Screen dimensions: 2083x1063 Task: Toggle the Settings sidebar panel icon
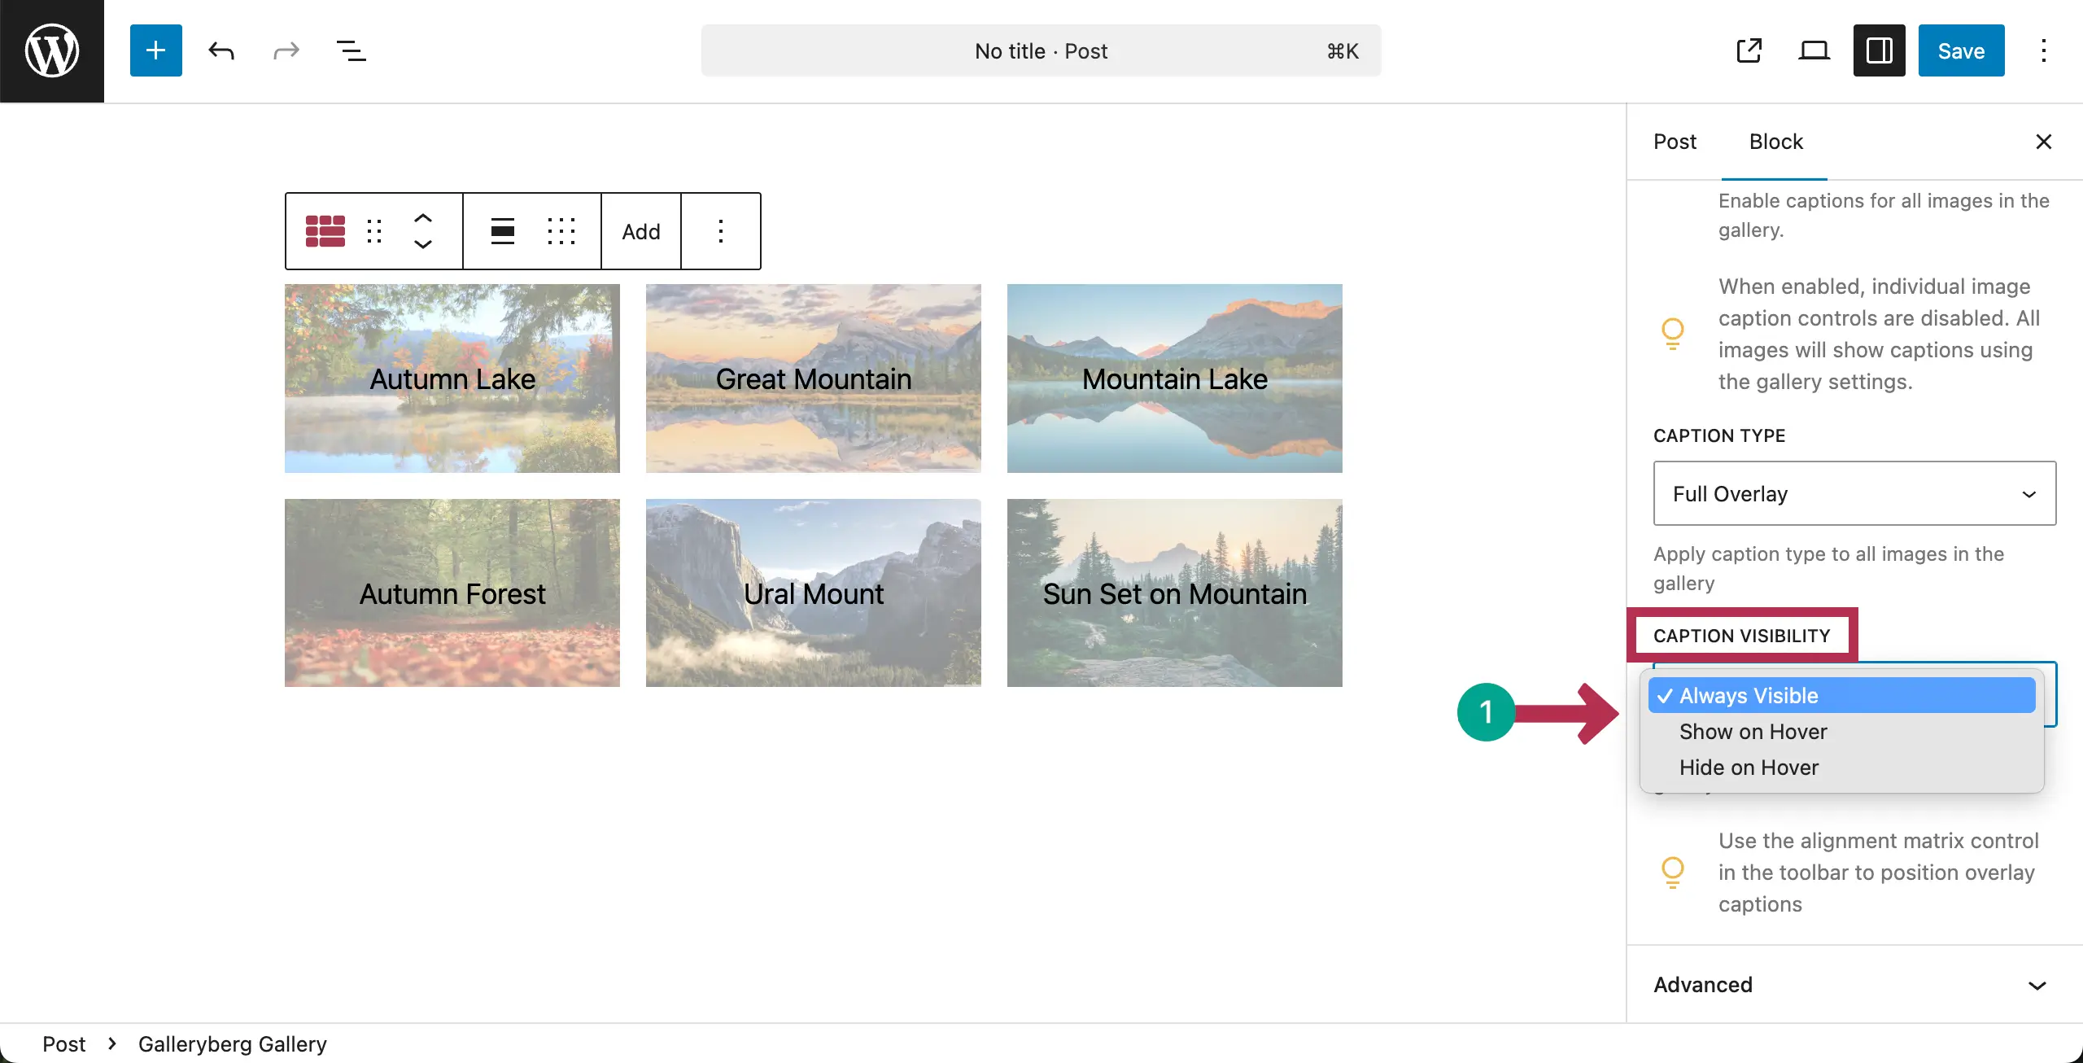pyautogui.click(x=1878, y=50)
